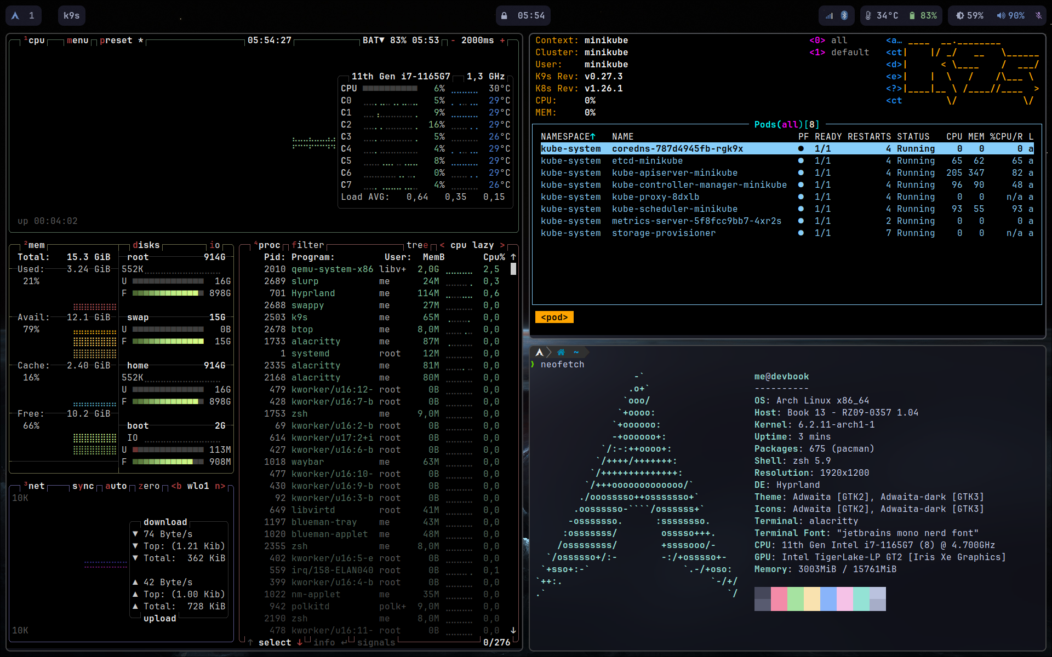Open the network signal strength icon

[x=829, y=16]
